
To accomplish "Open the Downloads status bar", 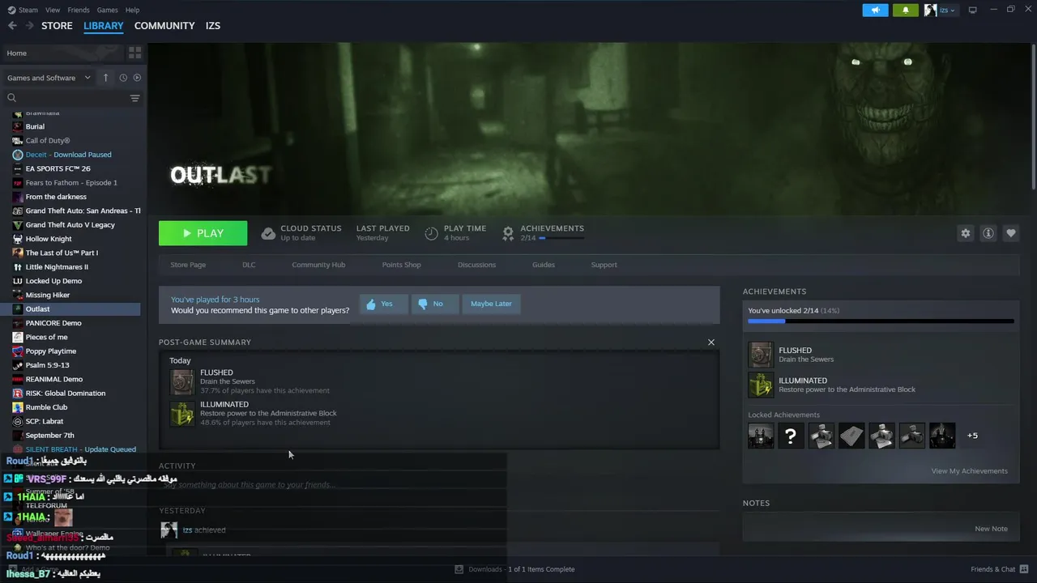I will pyautogui.click(x=514, y=569).
